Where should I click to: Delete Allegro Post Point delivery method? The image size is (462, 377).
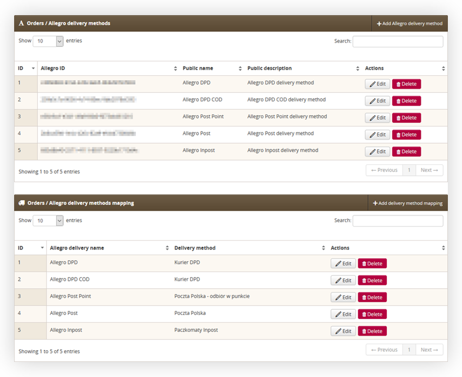406,118
